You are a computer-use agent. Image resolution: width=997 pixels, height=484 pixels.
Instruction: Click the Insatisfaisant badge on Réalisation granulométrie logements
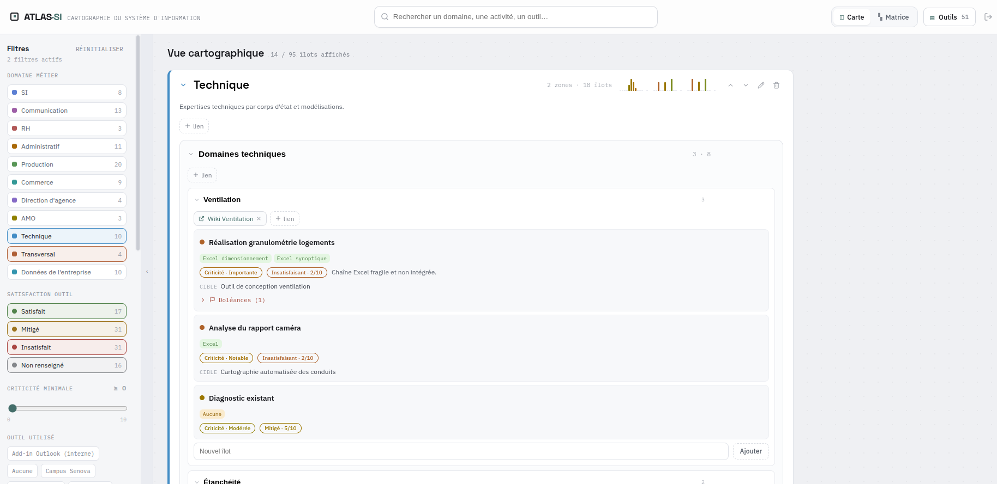coord(297,273)
